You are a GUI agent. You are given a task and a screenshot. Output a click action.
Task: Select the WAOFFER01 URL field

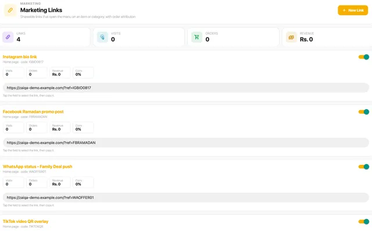(x=186, y=197)
